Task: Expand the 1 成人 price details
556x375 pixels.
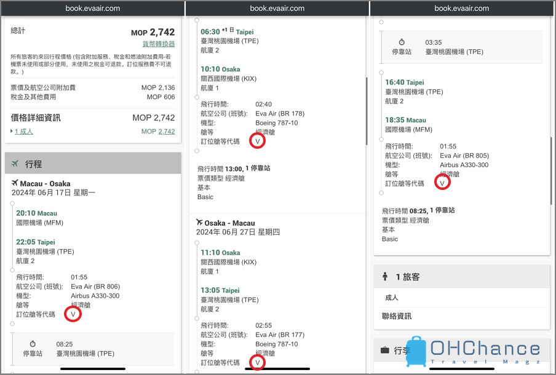Action: (23, 131)
